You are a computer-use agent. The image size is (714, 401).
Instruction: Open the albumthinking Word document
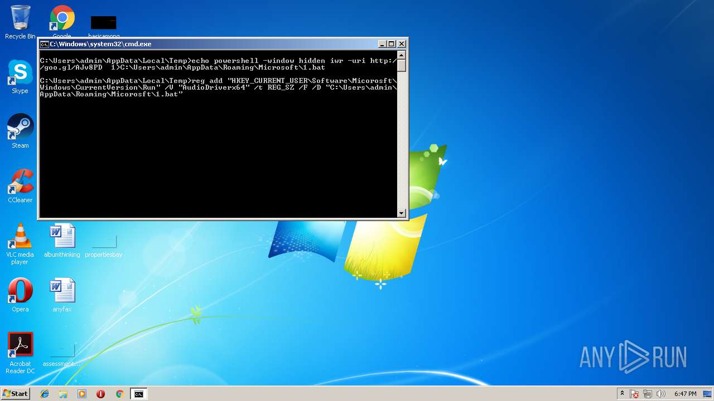tap(62, 241)
